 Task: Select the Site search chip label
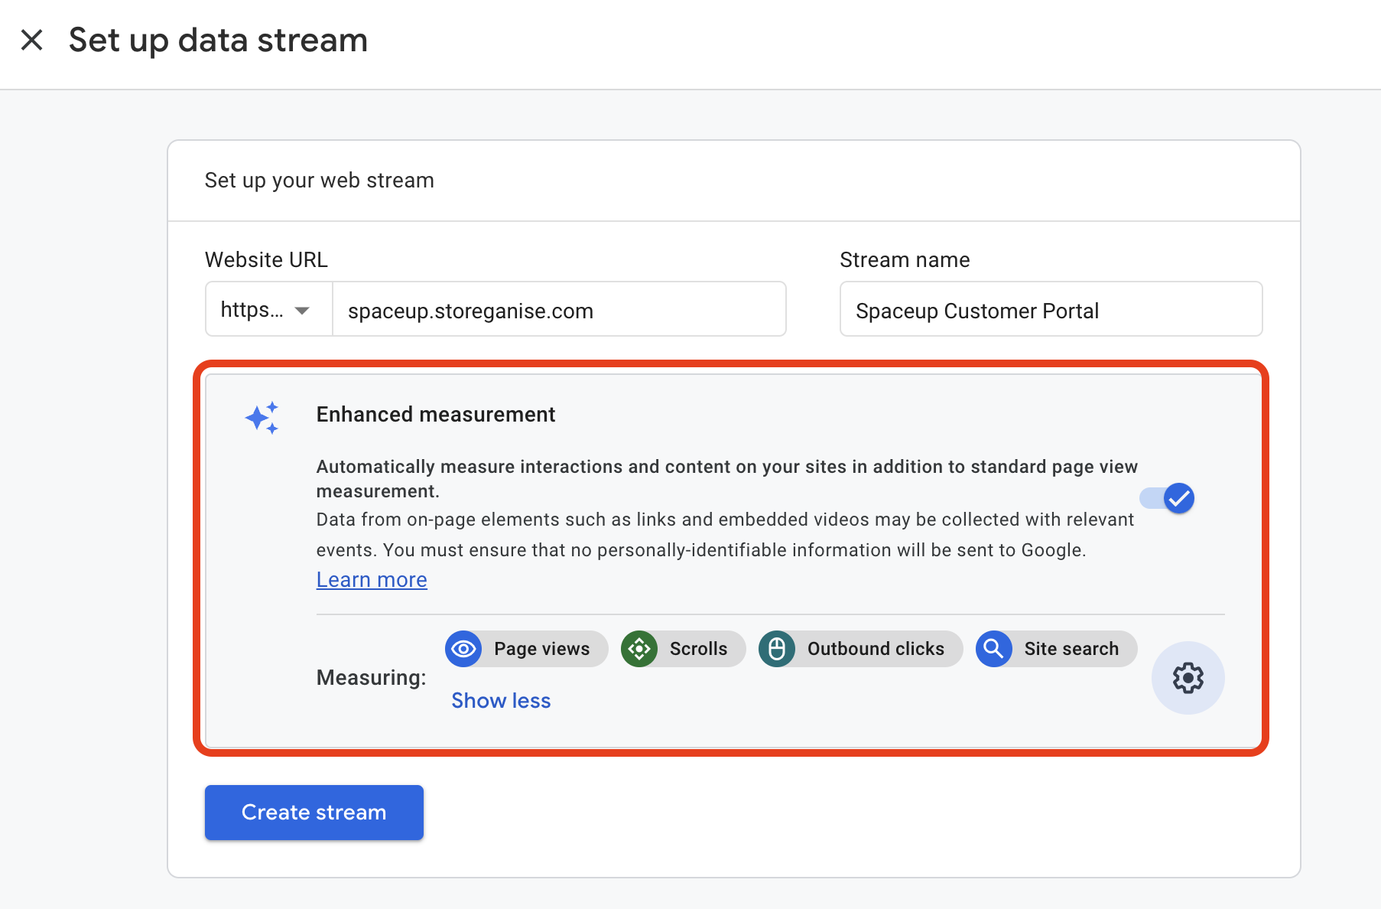(1071, 649)
